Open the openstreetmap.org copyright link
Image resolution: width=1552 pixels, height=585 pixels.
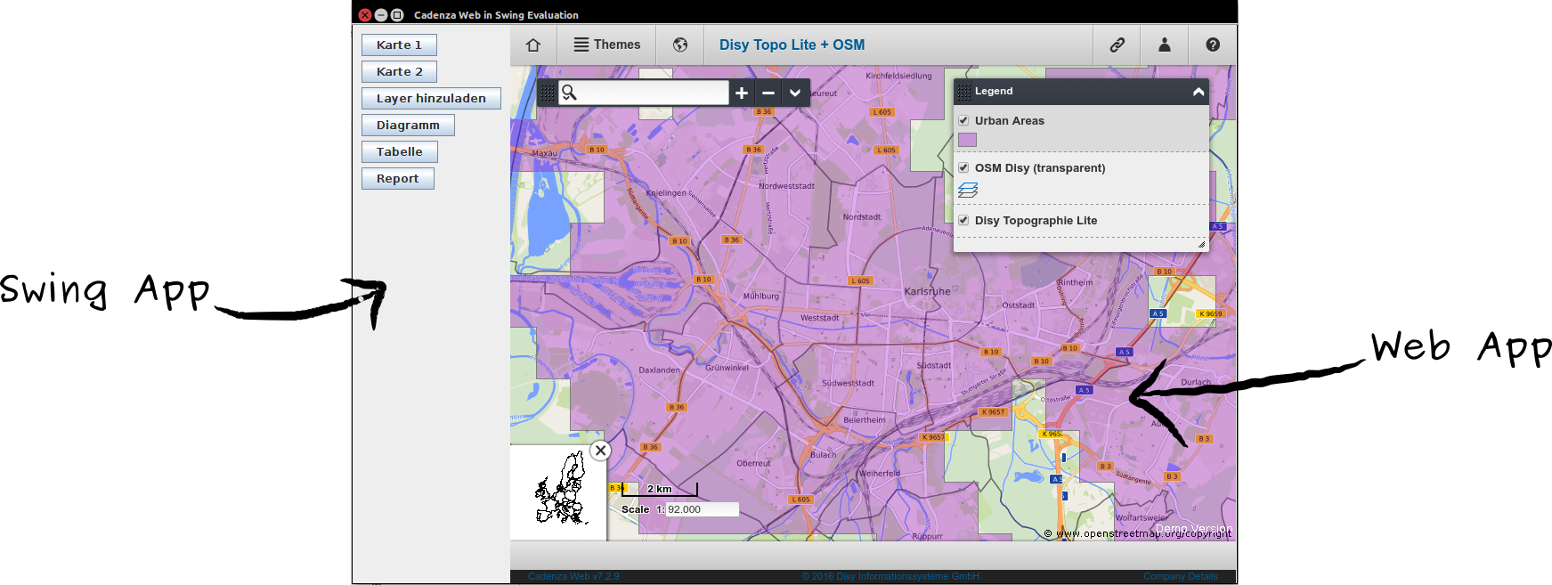tap(1137, 533)
